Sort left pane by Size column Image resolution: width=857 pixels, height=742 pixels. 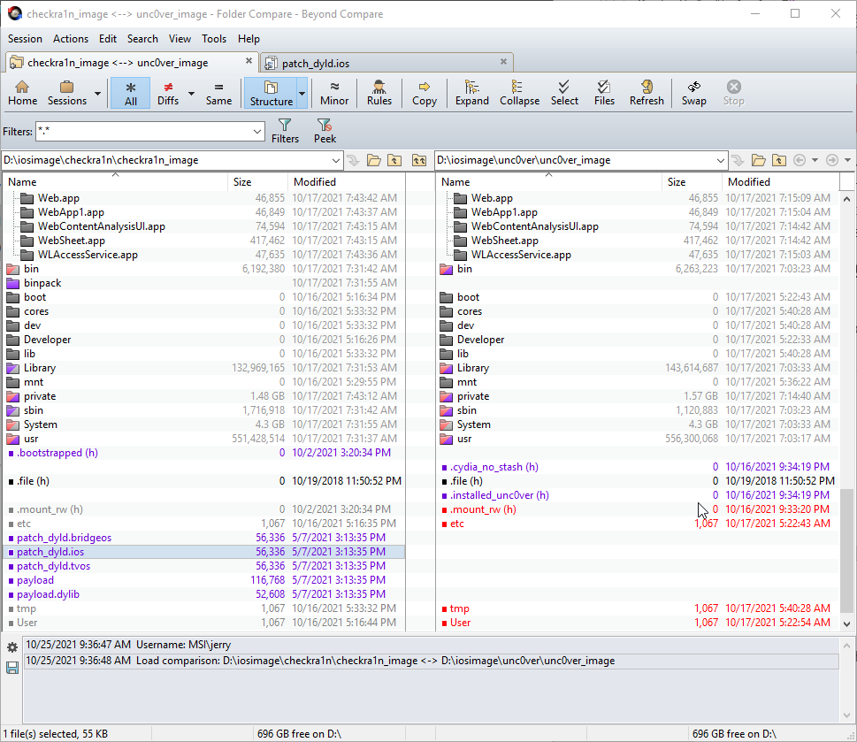tap(257, 182)
